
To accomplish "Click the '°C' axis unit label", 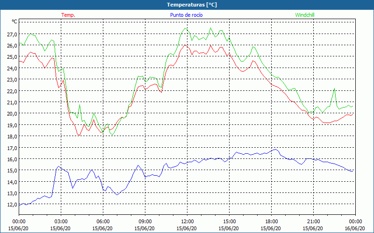I will [x=14, y=21].
